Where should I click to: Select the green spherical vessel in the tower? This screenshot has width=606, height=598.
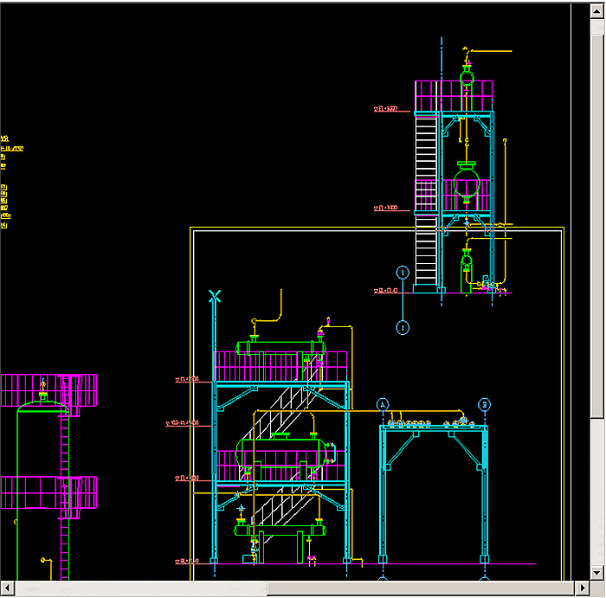click(467, 183)
